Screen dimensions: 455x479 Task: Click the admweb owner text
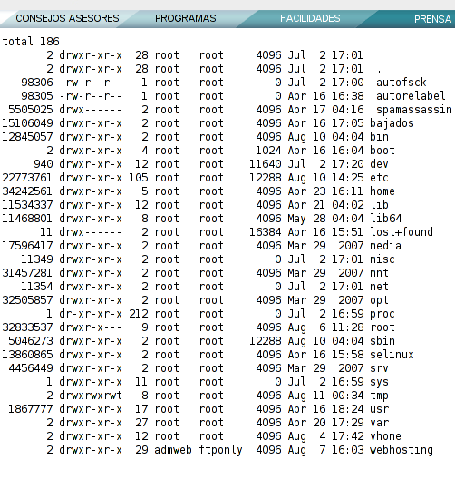click(173, 450)
